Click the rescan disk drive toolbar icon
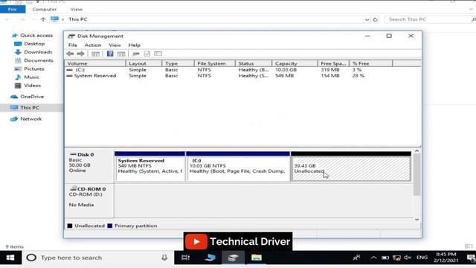 coord(136,54)
